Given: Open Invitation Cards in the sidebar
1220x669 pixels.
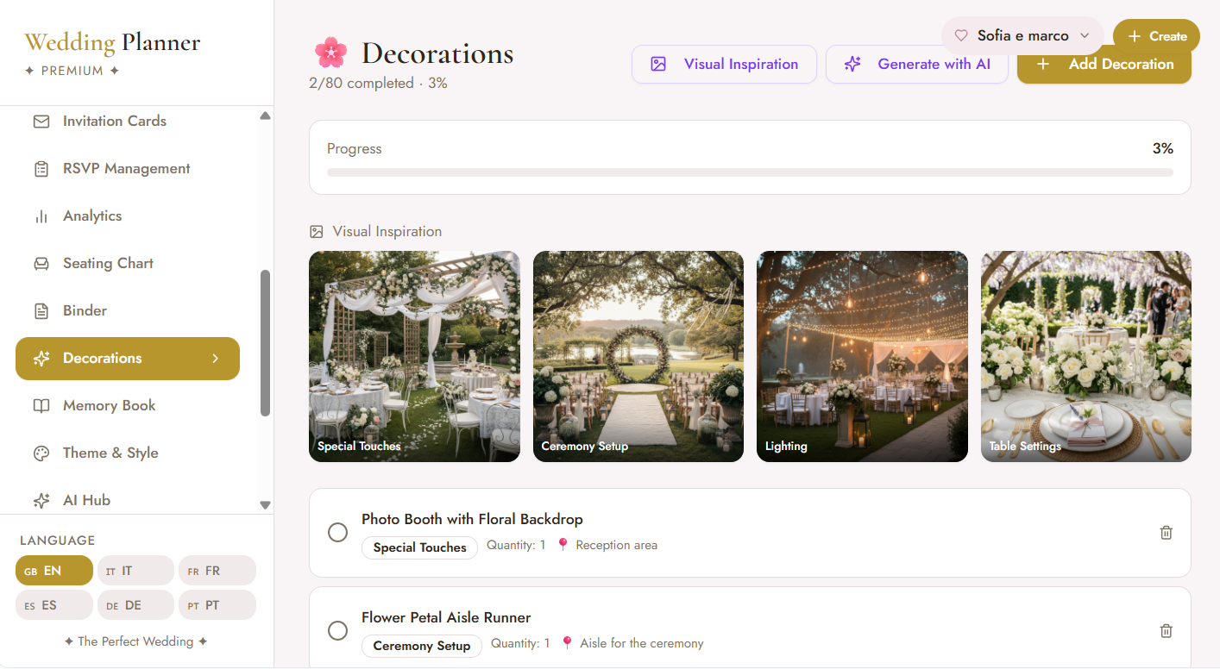Looking at the screenshot, I should pos(128,122).
